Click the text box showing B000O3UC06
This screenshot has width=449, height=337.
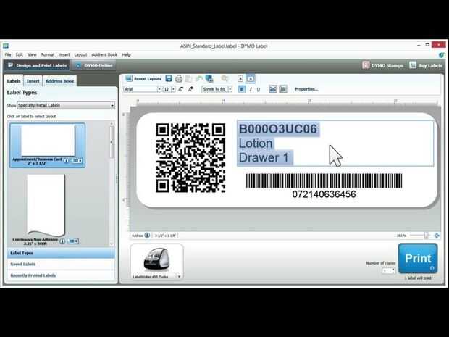(335, 143)
